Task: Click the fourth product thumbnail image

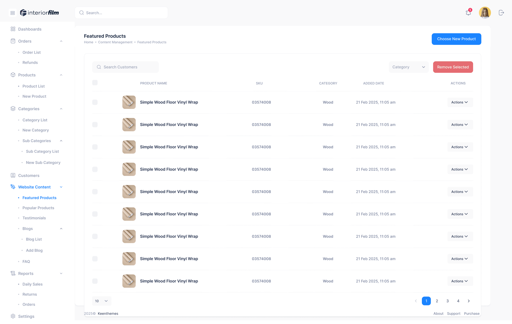Action: coord(129,169)
